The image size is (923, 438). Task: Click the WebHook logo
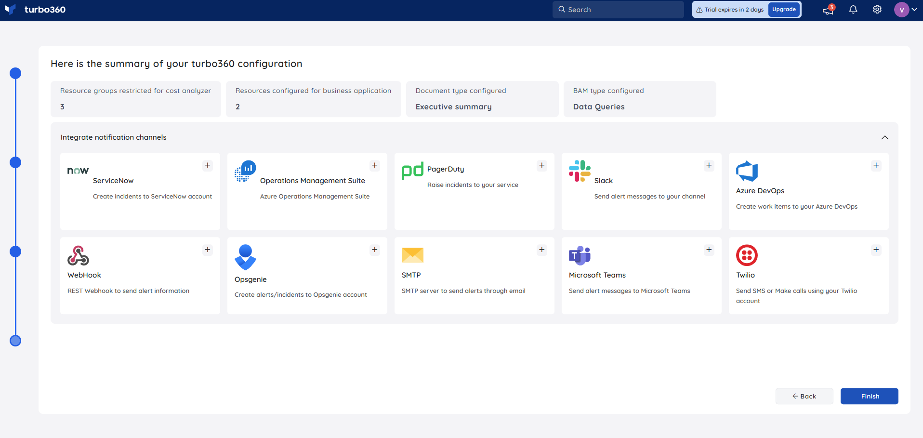pyautogui.click(x=78, y=255)
